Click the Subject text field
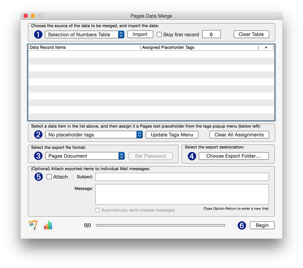This screenshot has height=268, width=303. coord(182,177)
